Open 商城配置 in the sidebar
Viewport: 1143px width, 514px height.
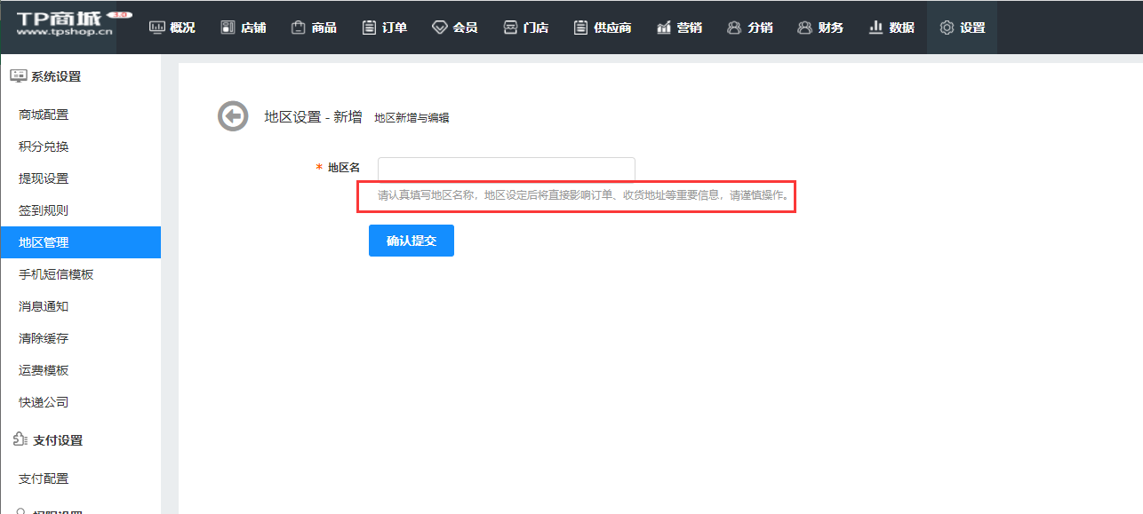pos(44,115)
